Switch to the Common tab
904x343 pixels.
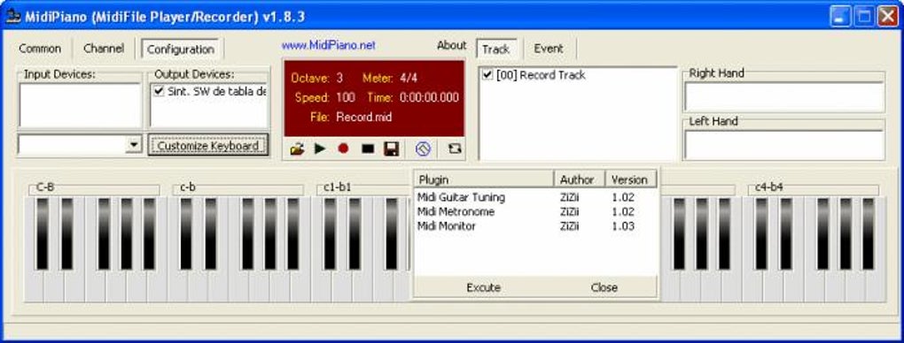point(40,49)
